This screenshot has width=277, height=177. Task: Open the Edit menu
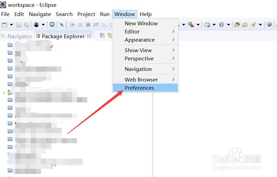tap(19, 14)
